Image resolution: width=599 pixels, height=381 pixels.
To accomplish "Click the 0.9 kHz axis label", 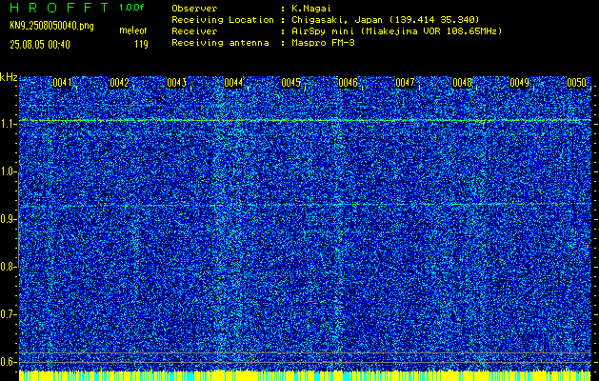I will [7, 219].
